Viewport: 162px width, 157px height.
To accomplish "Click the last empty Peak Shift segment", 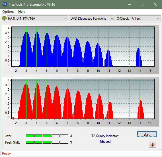I will (x=64, y=142).
